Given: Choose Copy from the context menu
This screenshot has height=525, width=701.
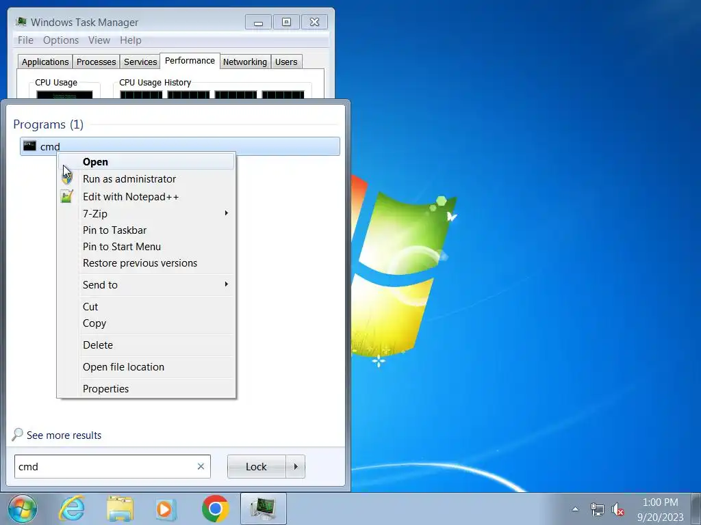Looking at the screenshot, I should (146, 323).
